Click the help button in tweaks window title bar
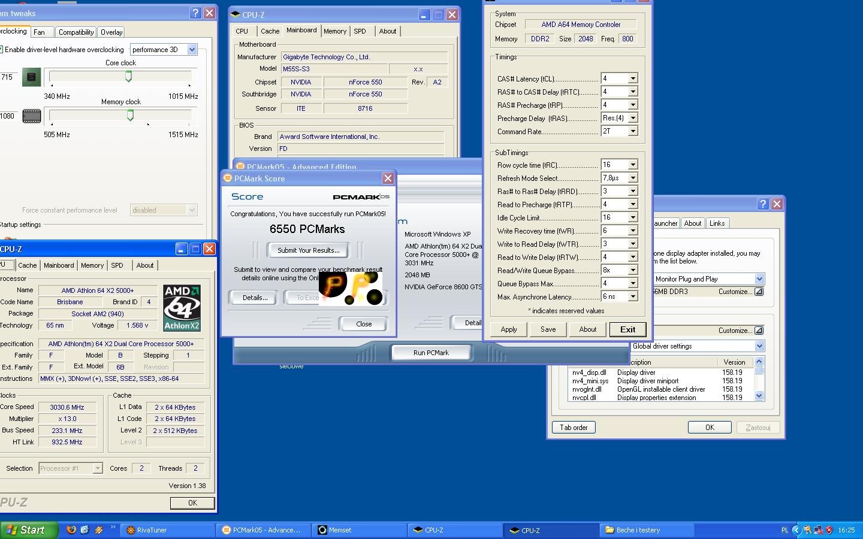This screenshot has height=539, width=863. coord(195,13)
